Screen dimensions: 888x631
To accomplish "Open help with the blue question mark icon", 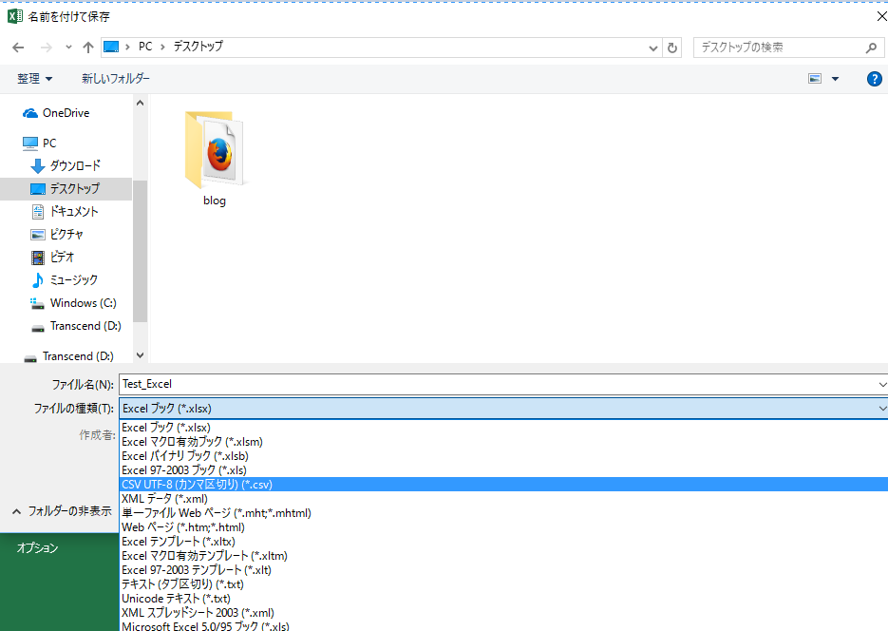I will (875, 79).
